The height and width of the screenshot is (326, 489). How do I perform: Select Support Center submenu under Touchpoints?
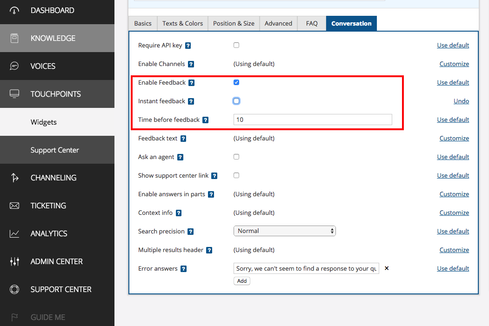[57, 150]
